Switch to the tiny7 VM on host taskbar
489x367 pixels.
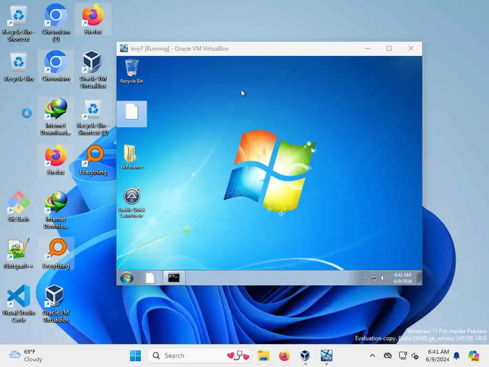[x=327, y=356]
